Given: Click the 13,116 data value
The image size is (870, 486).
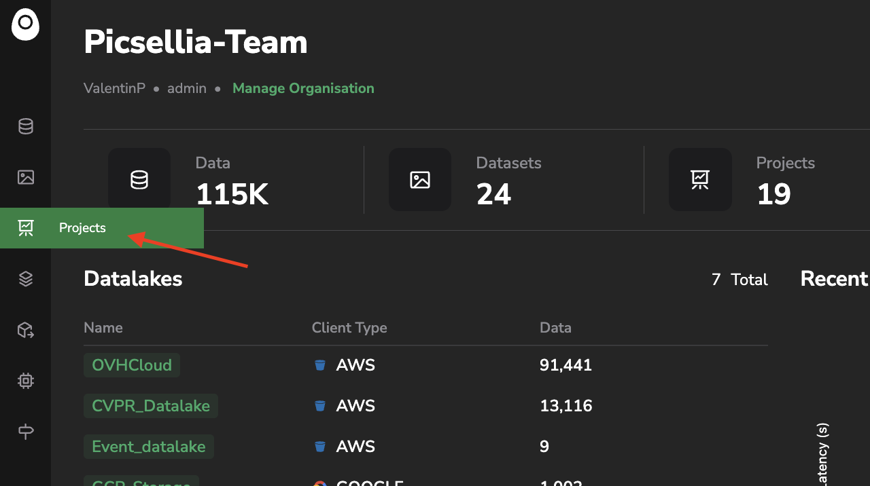Looking at the screenshot, I should (565, 406).
